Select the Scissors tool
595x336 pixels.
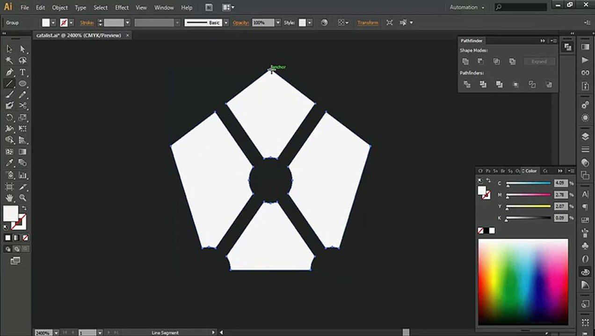click(x=22, y=106)
